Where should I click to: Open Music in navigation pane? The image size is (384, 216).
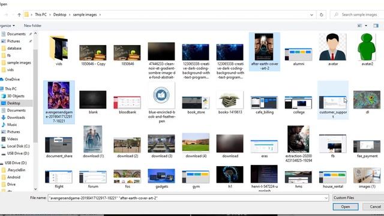point(12,124)
